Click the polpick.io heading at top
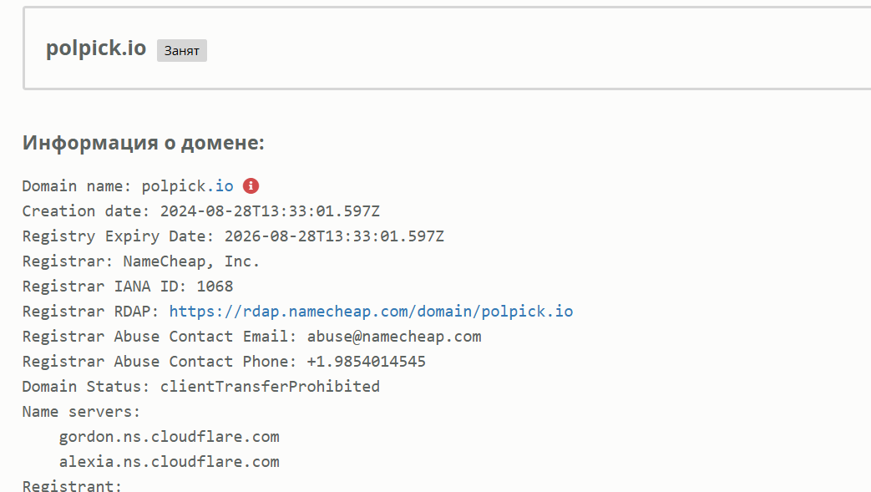The height and width of the screenshot is (492, 871). coord(96,48)
